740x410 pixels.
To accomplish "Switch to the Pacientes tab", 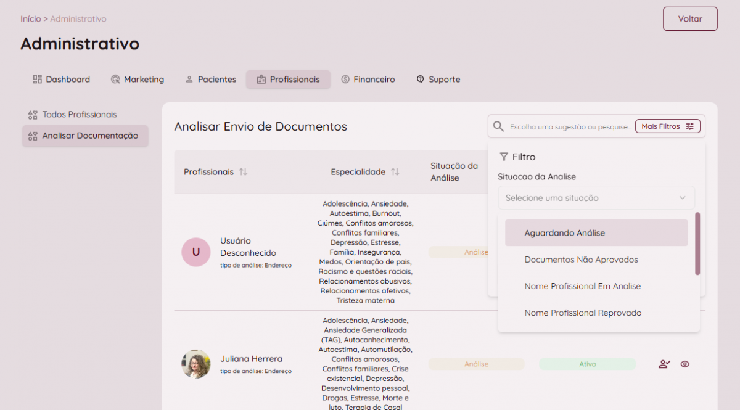I will (x=210, y=80).
